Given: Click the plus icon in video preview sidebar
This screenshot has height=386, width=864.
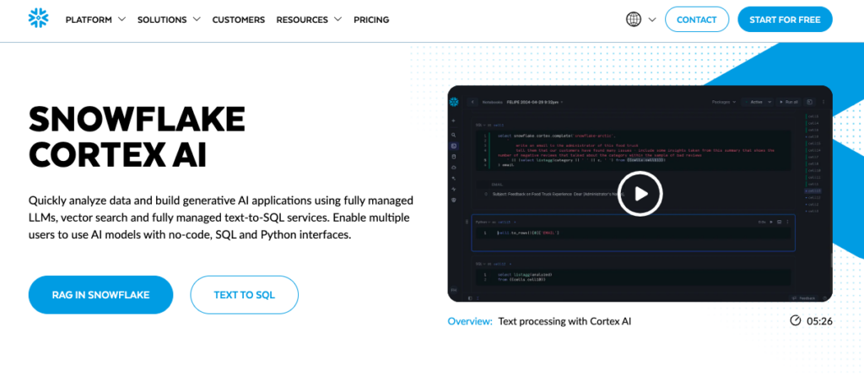Looking at the screenshot, I should (453, 121).
